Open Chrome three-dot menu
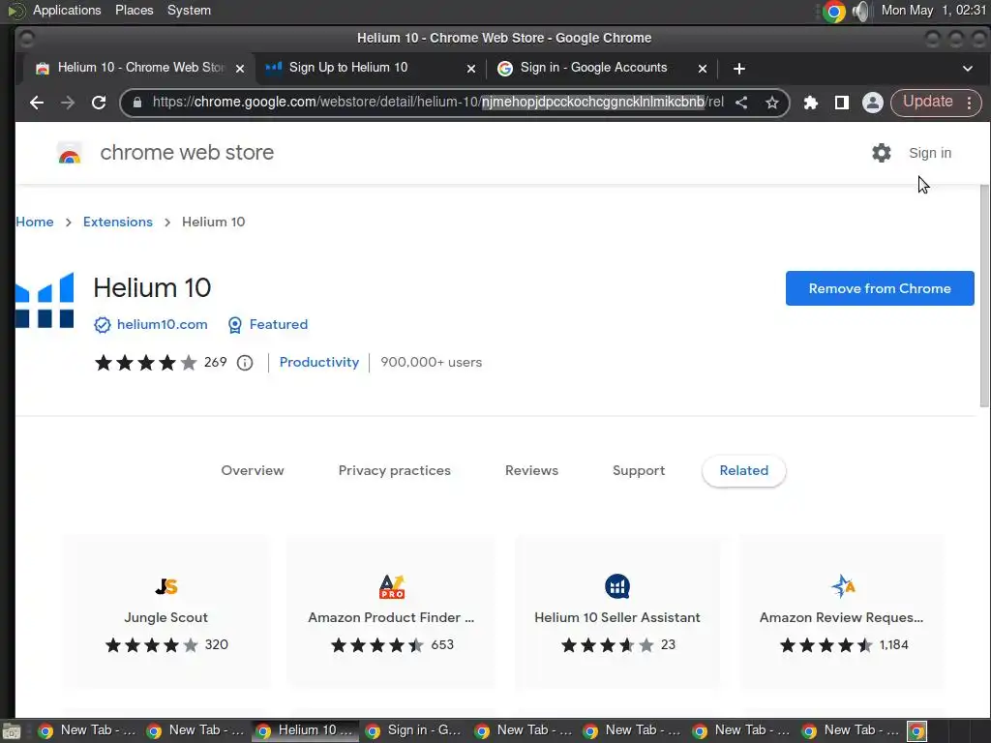 970,103
